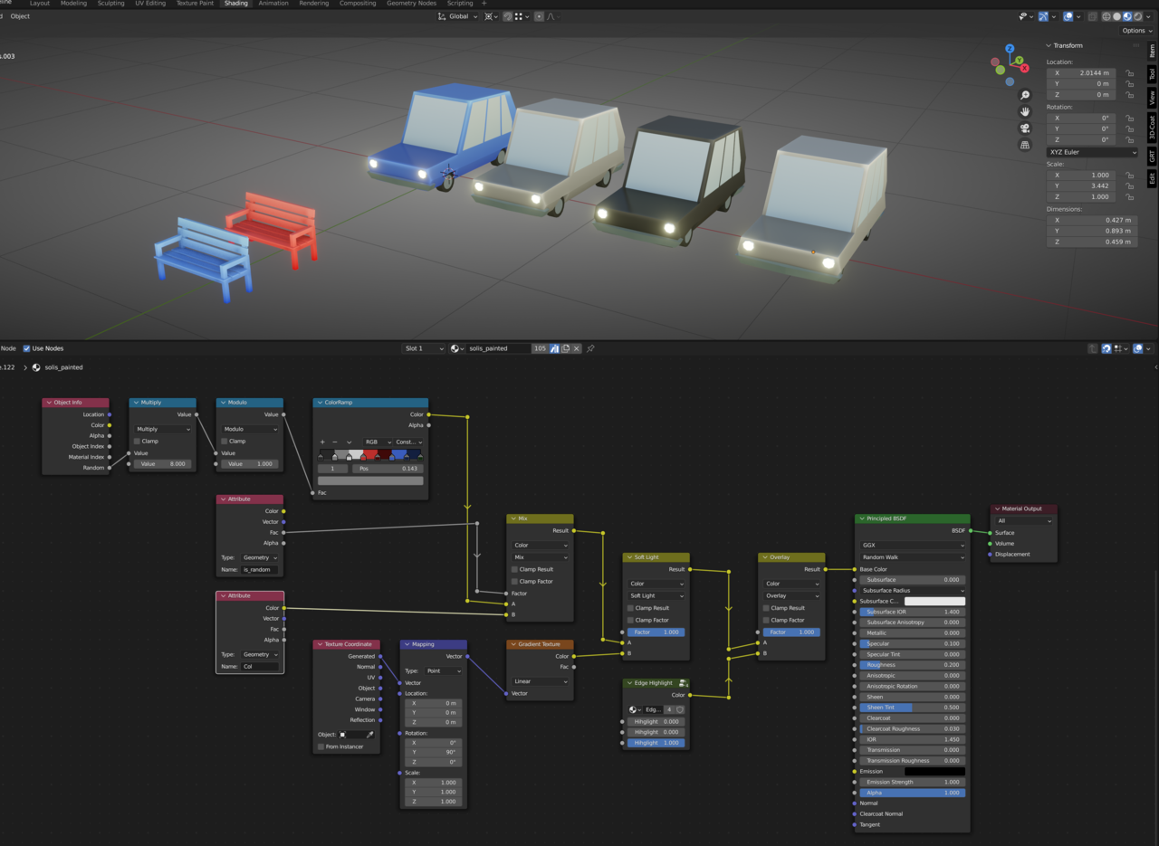
Task: Toggle fake user shield for solis_painted
Action: 553,348
